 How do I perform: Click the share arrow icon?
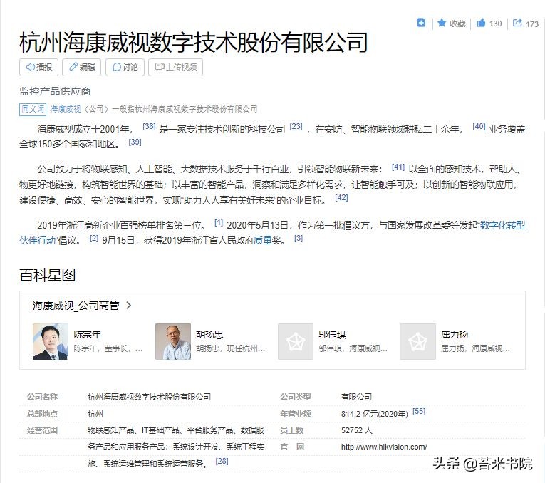[x=517, y=23]
